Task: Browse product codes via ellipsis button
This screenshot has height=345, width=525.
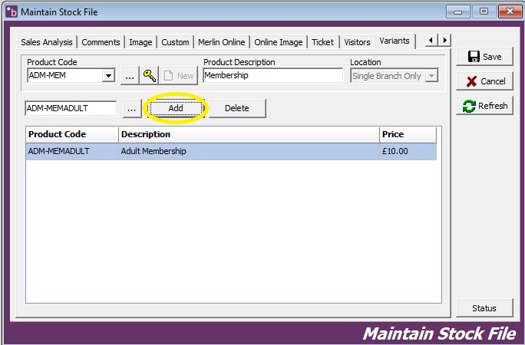Action: click(129, 75)
